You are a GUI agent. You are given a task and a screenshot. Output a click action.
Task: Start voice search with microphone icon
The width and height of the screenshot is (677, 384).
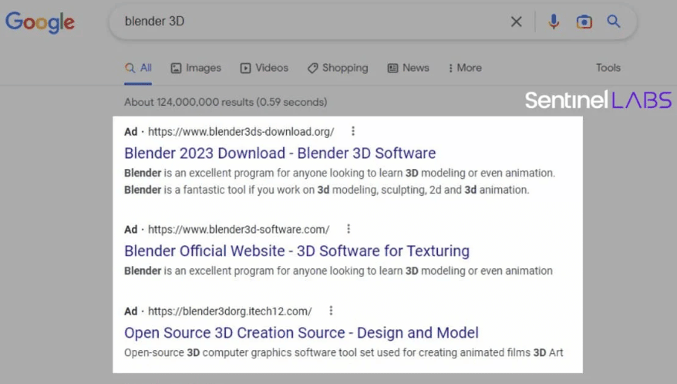tap(554, 22)
